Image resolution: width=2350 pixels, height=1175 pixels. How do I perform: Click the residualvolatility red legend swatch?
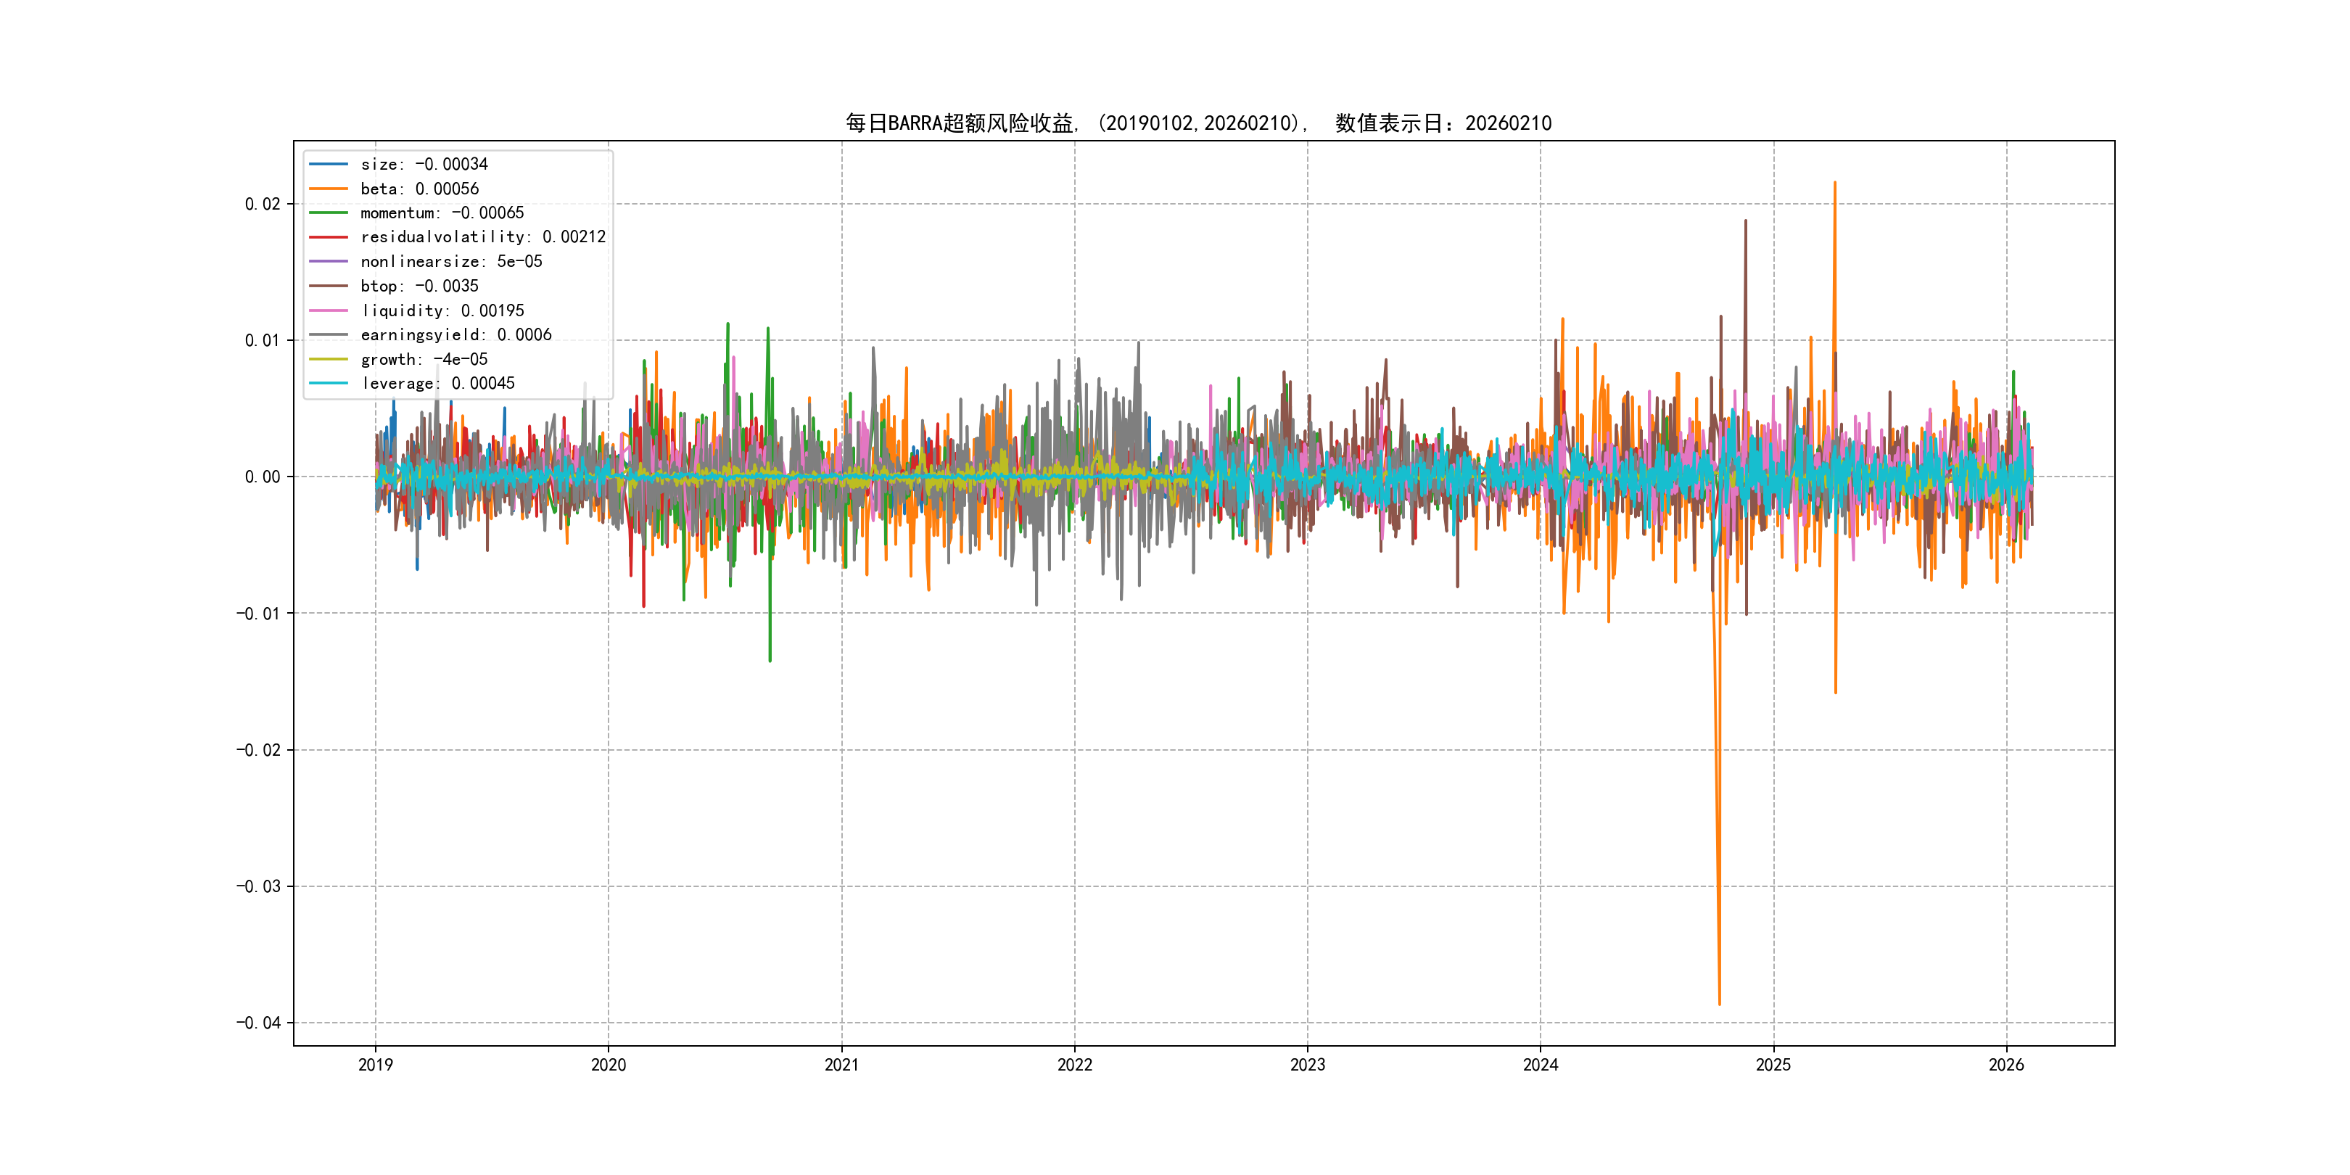pos(329,237)
